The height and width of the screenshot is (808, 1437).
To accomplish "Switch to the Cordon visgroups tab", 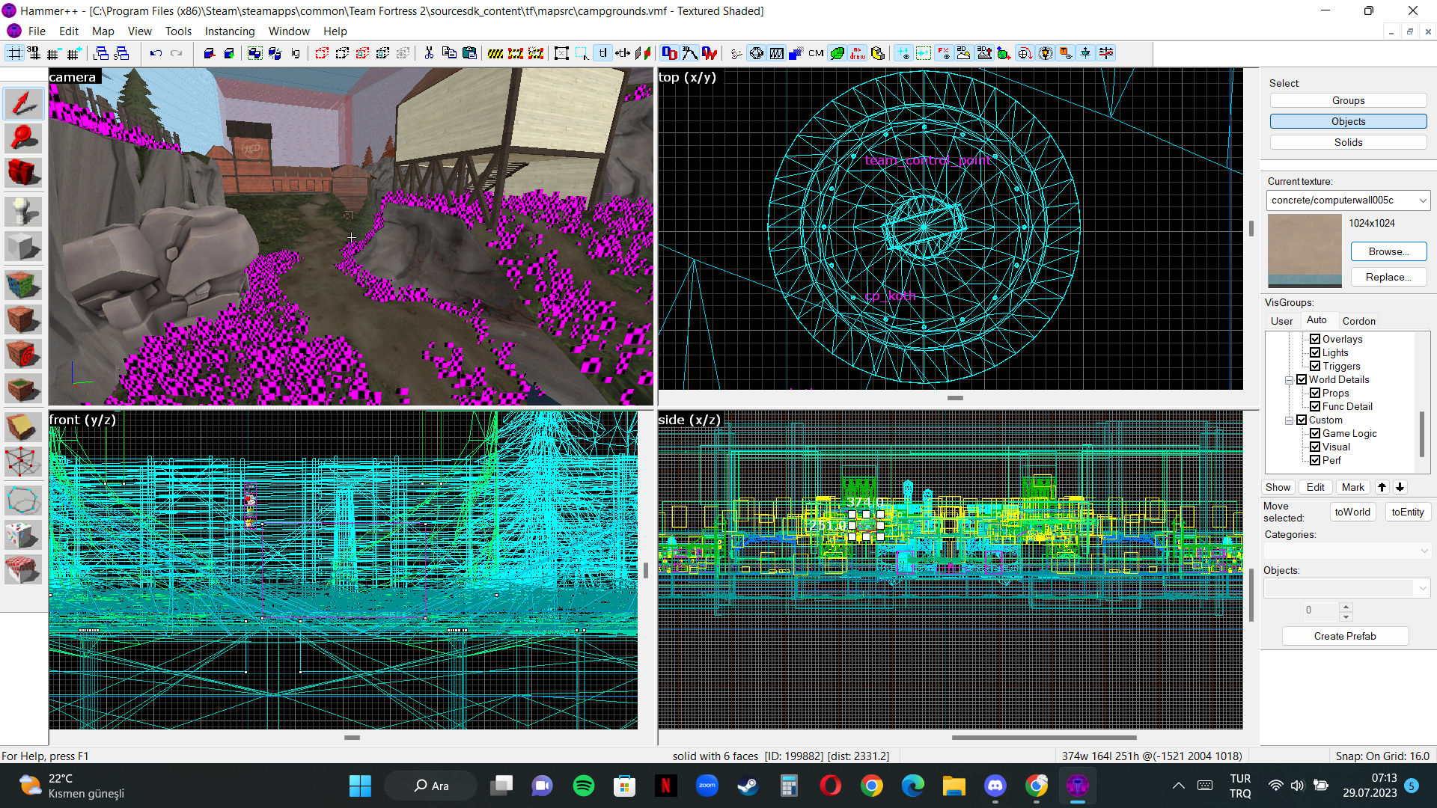I will click(x=1358, y=321).
